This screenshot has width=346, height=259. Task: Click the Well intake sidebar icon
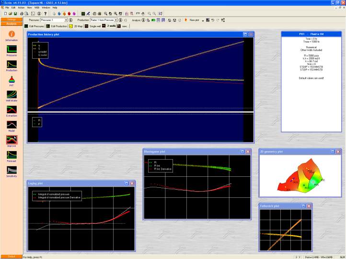click(x=12, y=94)
